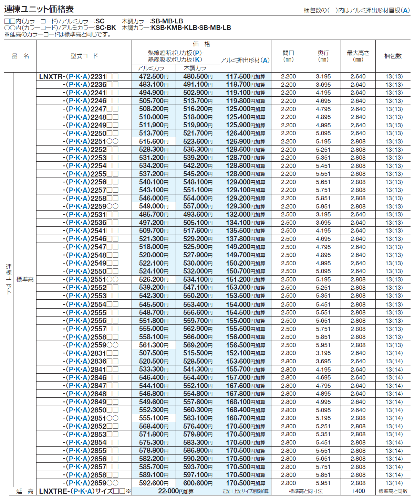Select the 600,600円 price cell
Screen dimensions: 415x503
click(198, 483)
